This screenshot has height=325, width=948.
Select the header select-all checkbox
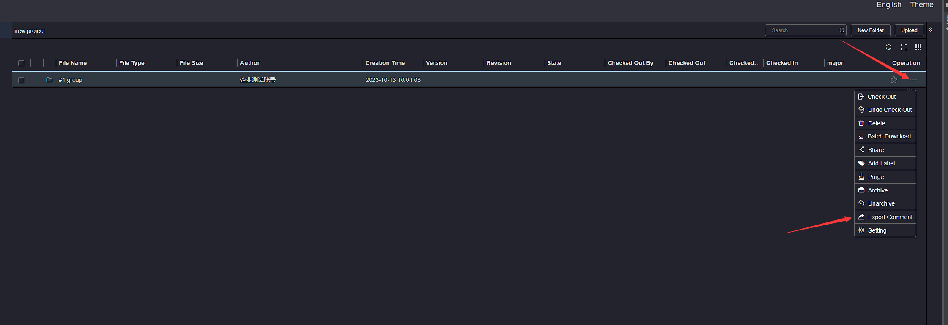[x=21, y=63]
